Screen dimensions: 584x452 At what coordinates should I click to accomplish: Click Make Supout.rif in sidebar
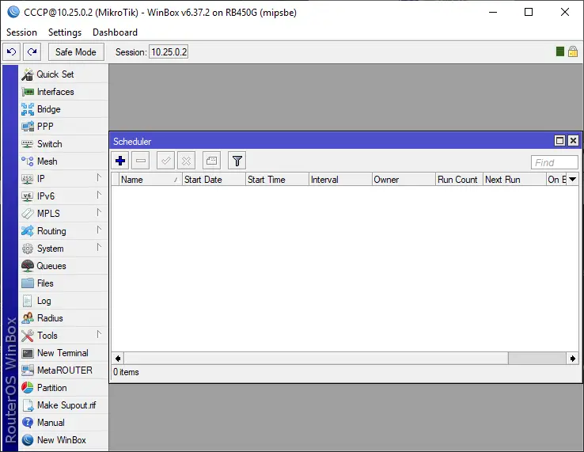(63, 405)
